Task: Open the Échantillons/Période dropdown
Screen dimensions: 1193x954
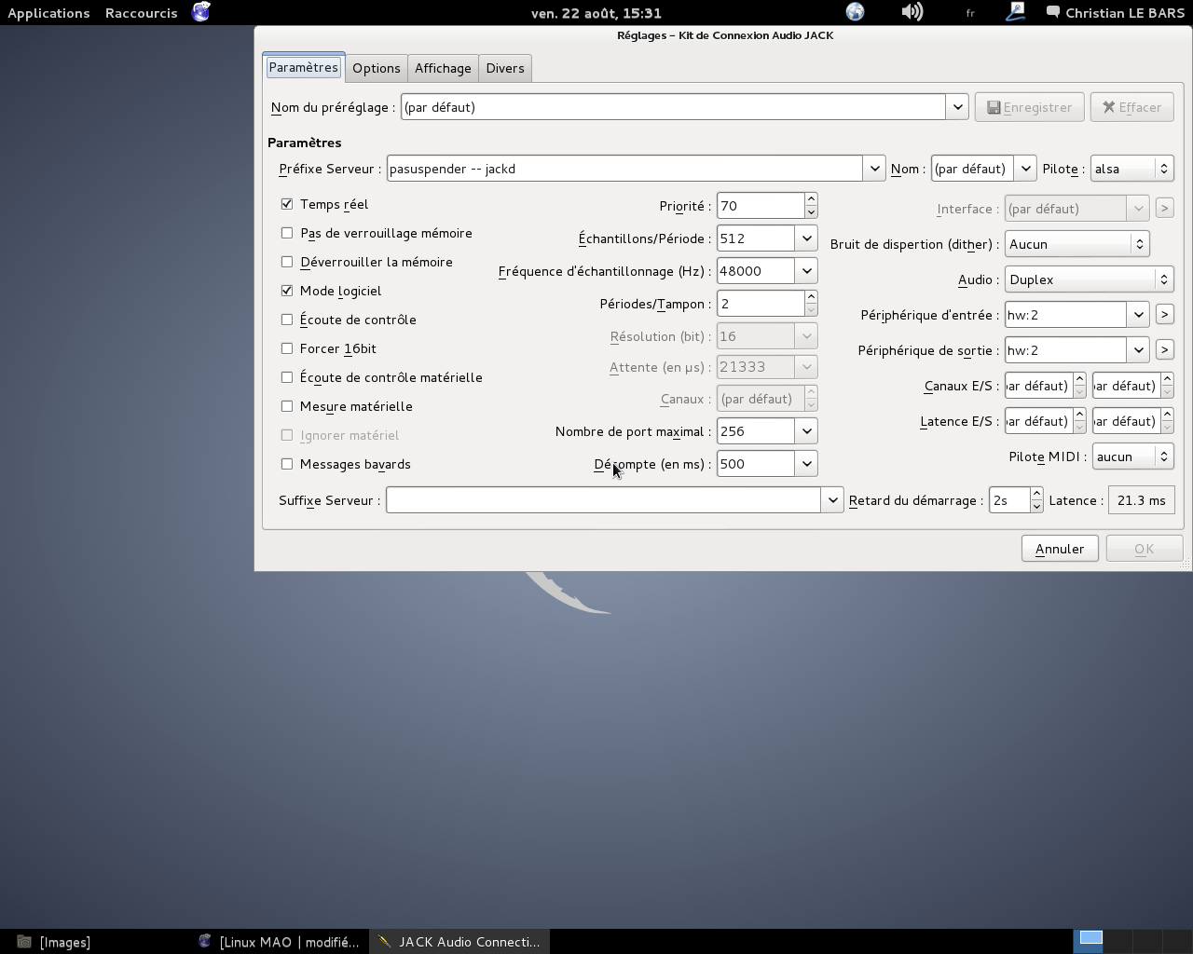Action: 806,238
